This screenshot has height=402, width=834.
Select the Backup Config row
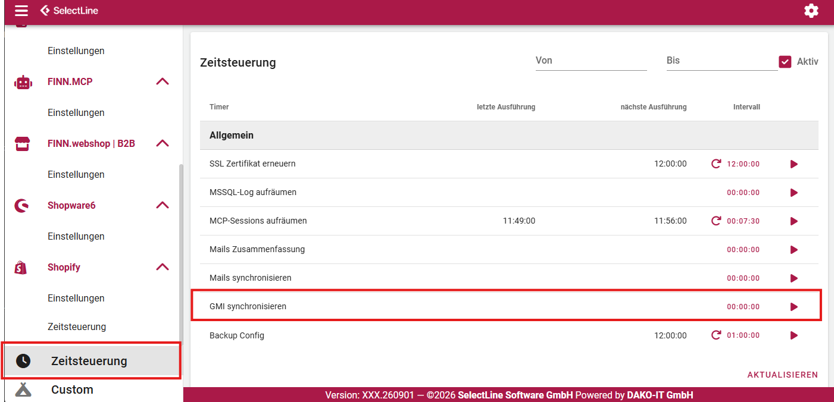[x=509, y=335]
